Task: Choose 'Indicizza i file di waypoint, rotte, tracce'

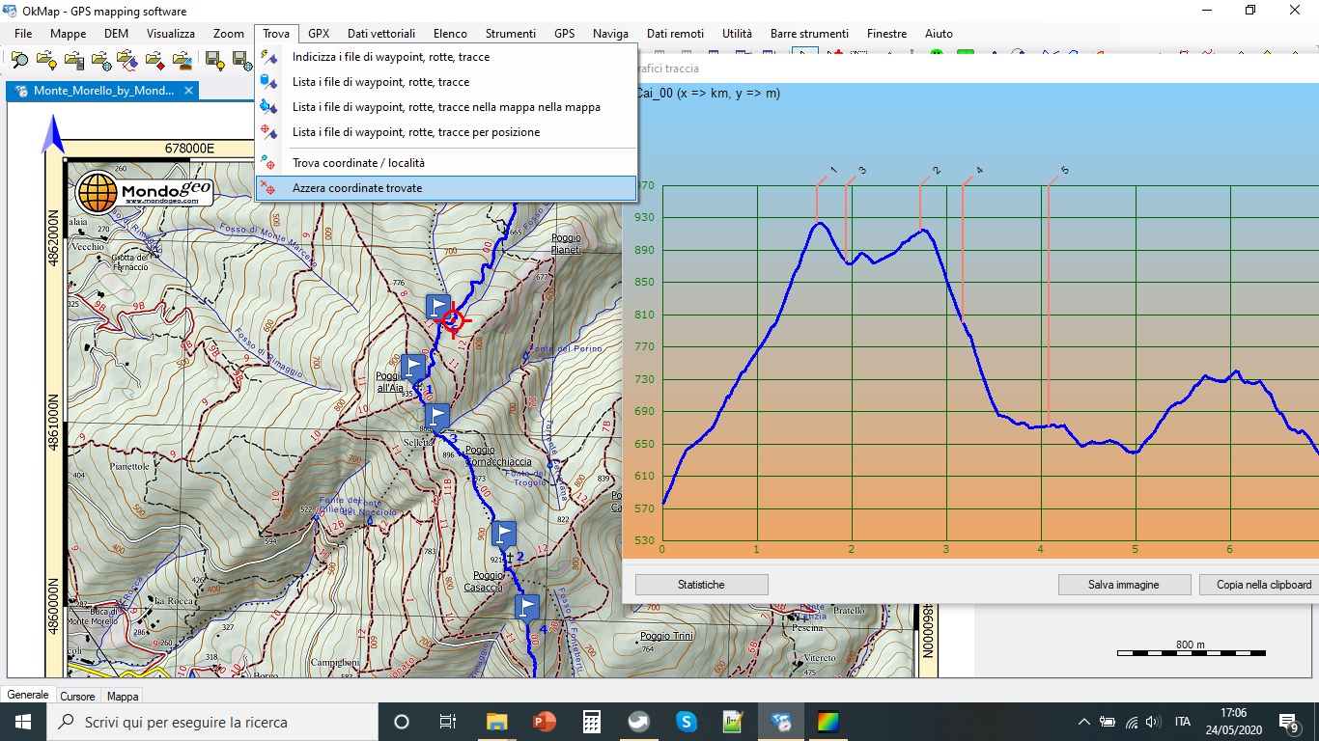Action: click(446, 57)
